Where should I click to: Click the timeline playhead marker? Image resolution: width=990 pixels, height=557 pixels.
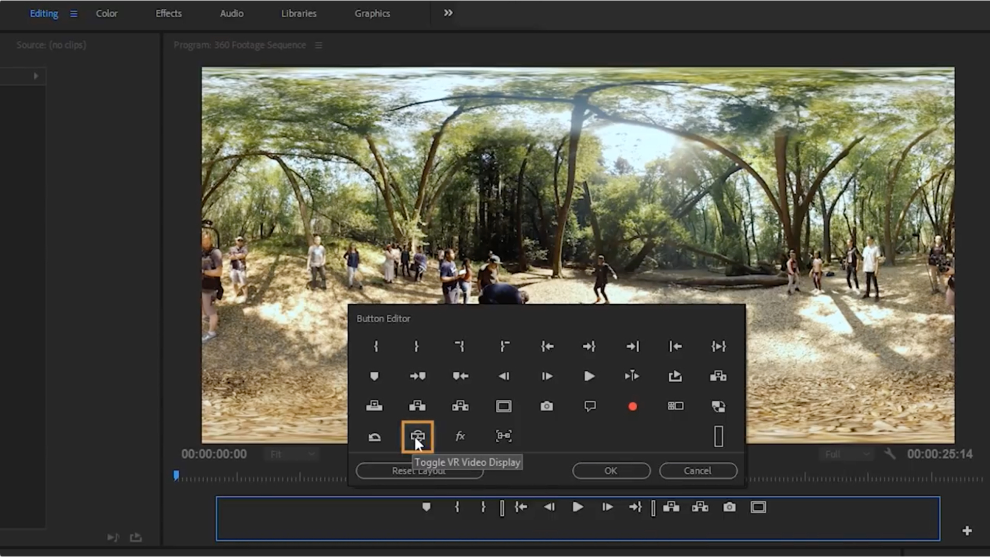pyautogui.click(x=176, y=476)
